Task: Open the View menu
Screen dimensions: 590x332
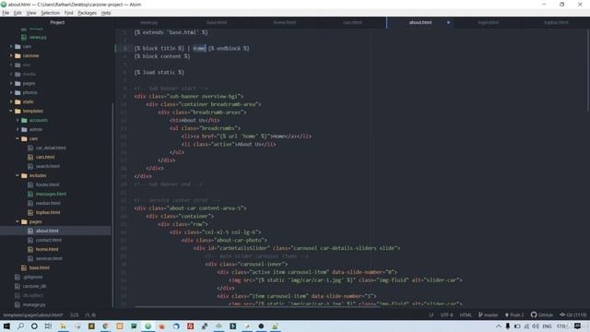Action: tap(30, 13)
